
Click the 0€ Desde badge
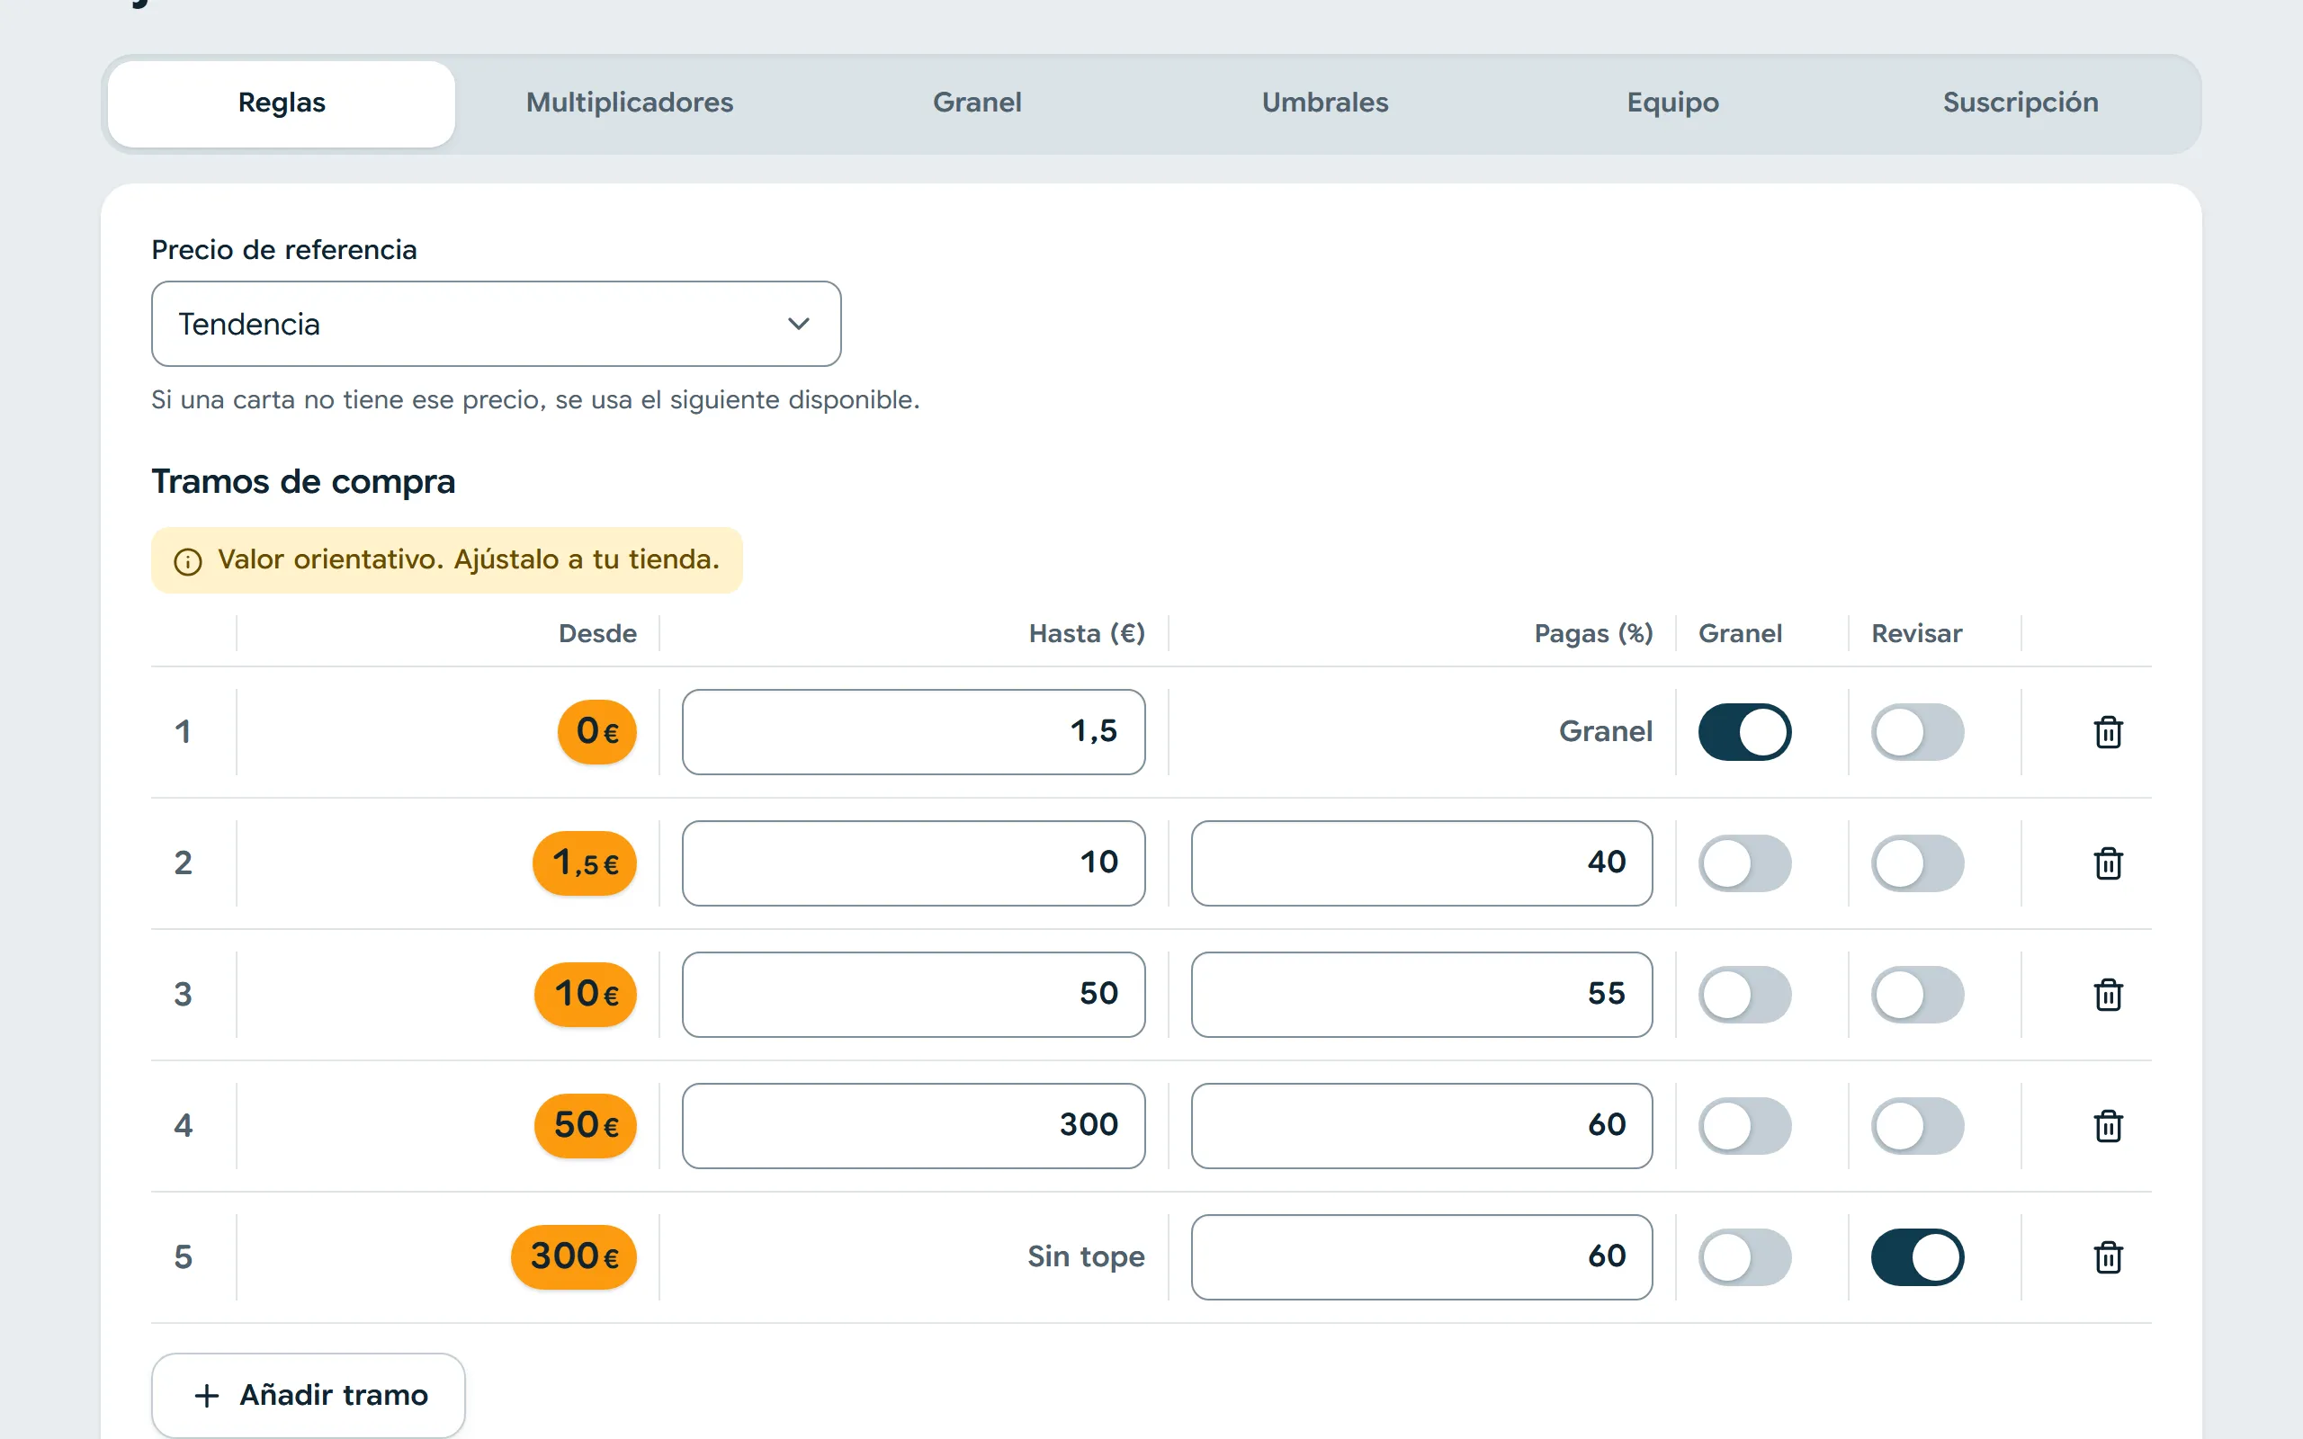coord(597,732)
